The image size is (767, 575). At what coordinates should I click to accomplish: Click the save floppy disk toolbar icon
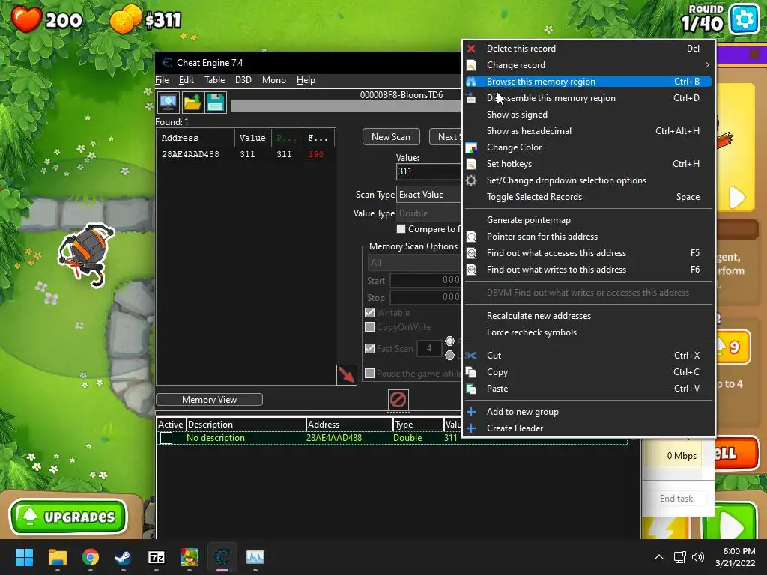(x=215, y=102)
